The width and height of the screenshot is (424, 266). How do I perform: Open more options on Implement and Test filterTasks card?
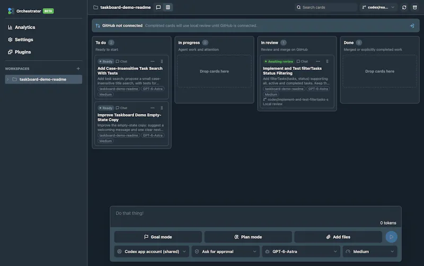[x=318, y=61]
